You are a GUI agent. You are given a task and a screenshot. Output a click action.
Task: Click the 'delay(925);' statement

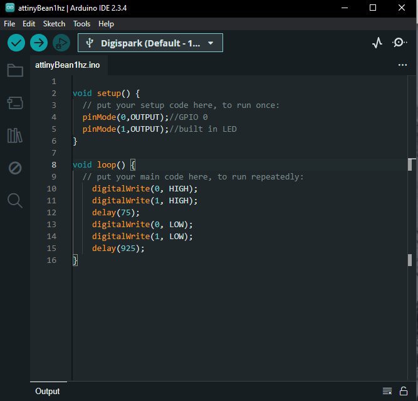pyautogui.click(x=118, y=249)
